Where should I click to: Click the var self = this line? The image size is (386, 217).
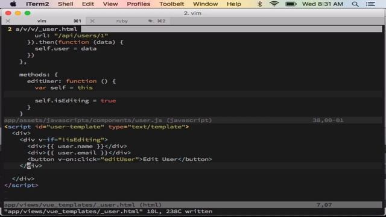[63, 87]
